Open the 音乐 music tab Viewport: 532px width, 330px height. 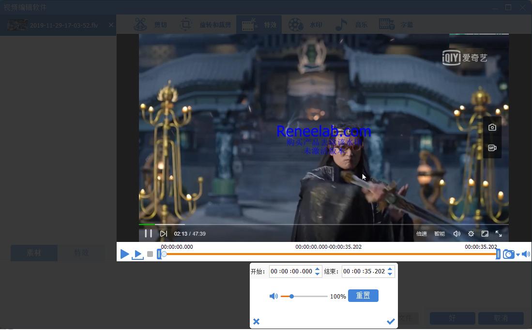pyautogui.click(x=351, y=25)
